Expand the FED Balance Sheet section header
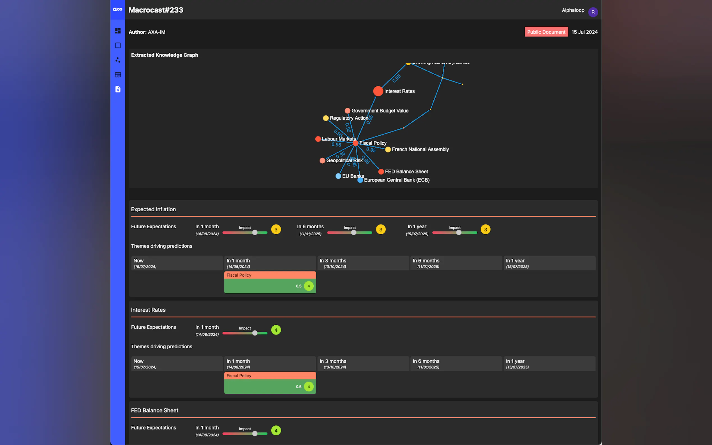 (154, 410)
